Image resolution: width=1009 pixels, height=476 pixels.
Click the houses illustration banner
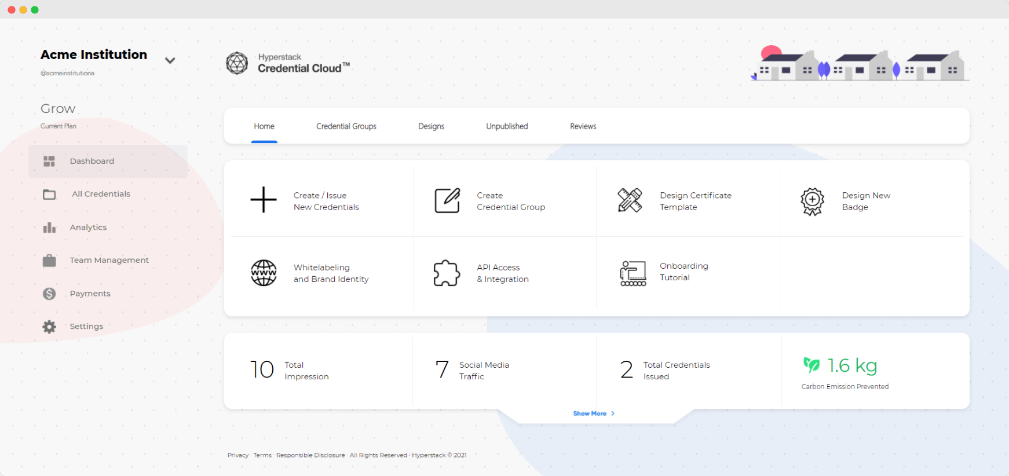click(x=860, y=63)
